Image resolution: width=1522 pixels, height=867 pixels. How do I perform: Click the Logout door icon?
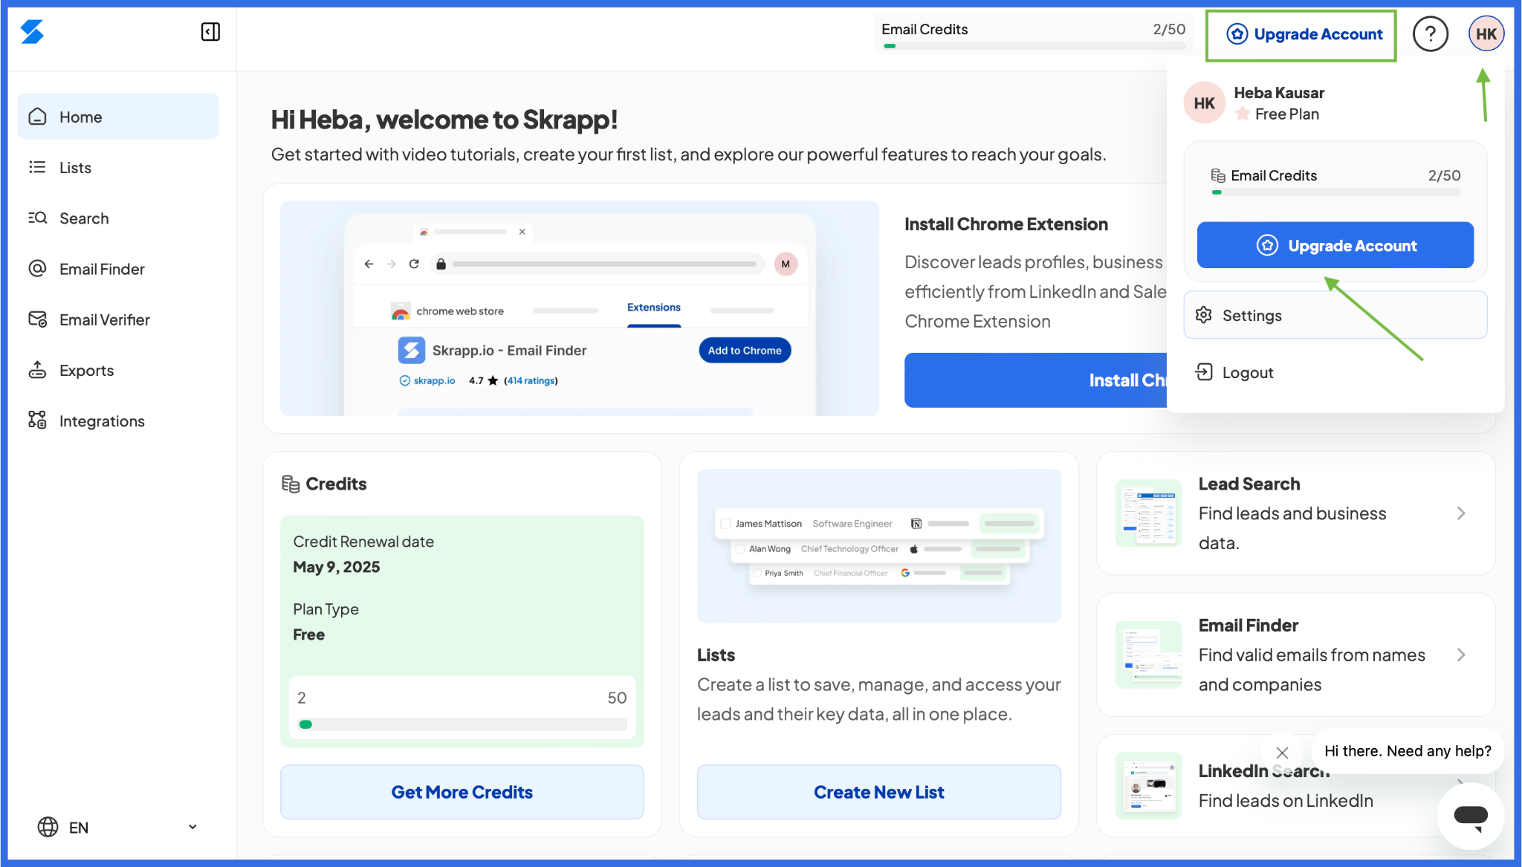(1204, 372)
